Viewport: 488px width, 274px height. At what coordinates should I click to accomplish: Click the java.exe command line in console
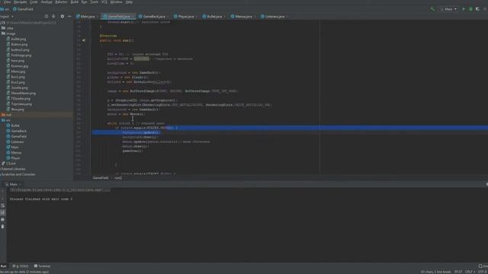tap(59, 190)
